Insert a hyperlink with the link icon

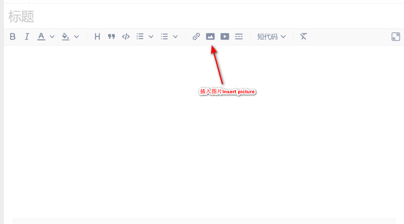tap(196, 36)
